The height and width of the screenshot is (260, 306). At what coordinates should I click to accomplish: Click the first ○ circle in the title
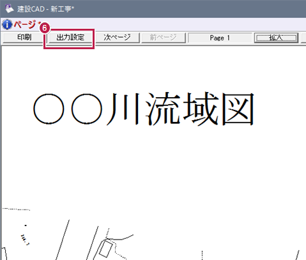click(x=49, y=109)
